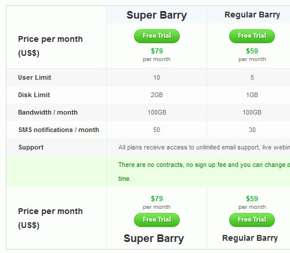The height and width of the screenshot is (253, 290).
Task: Click the Super Barry heading at the bottom
Action: [x=154, y=238]
